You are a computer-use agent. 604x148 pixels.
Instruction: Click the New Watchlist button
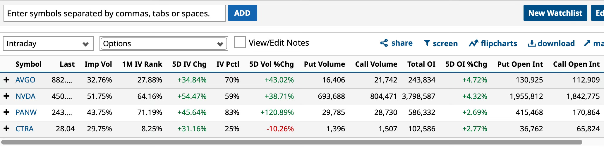coord(555,13)
